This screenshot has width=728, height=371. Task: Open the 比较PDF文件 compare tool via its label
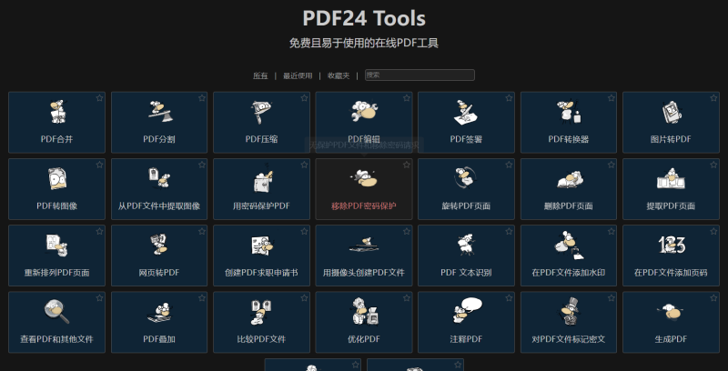click(261, 339)
